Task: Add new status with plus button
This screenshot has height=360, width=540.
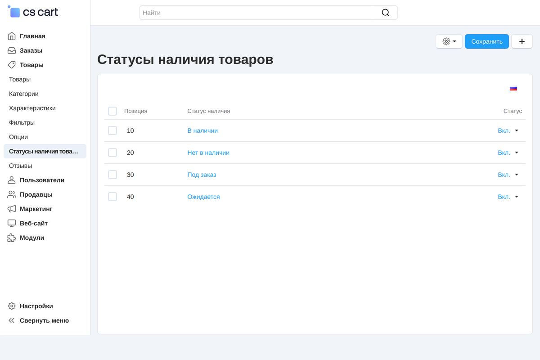Action: 522,41
